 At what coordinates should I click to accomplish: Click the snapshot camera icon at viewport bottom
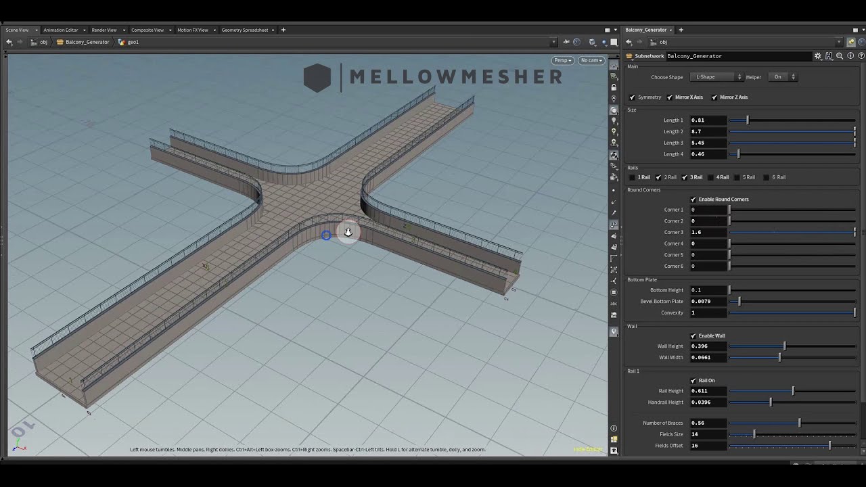[x=614, y=450]
